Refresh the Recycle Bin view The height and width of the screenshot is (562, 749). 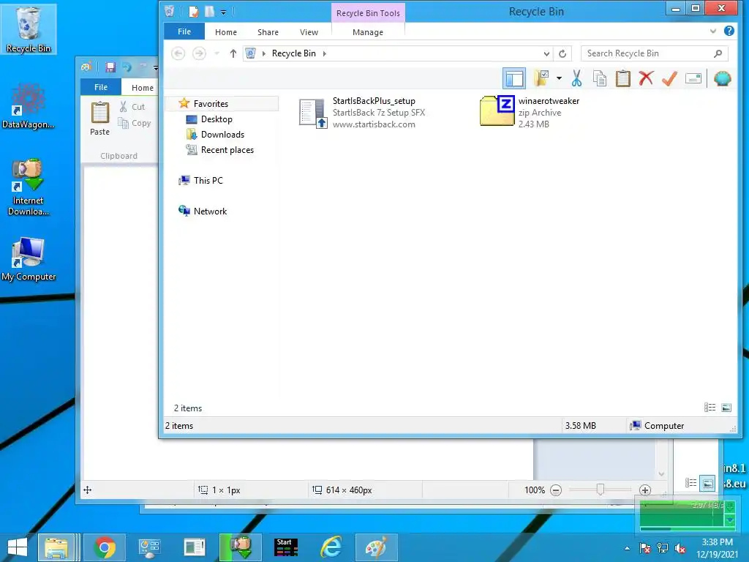pos(562,53)
